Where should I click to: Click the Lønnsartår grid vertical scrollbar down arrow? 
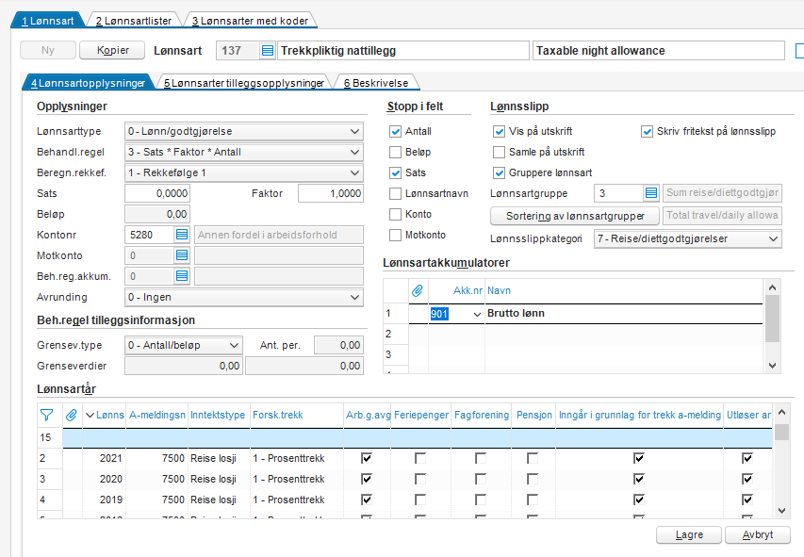(781, 510)
